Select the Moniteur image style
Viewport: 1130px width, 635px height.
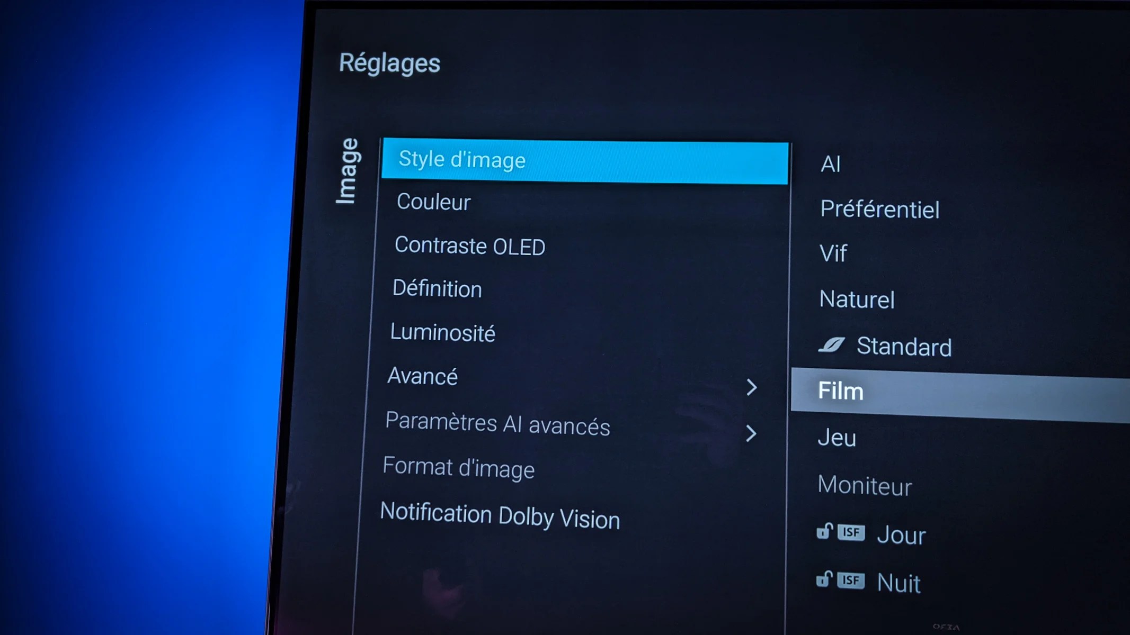click(865, 485)
